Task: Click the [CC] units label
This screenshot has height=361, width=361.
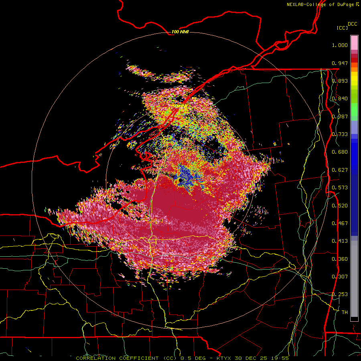Action: (x=342, y=28)
